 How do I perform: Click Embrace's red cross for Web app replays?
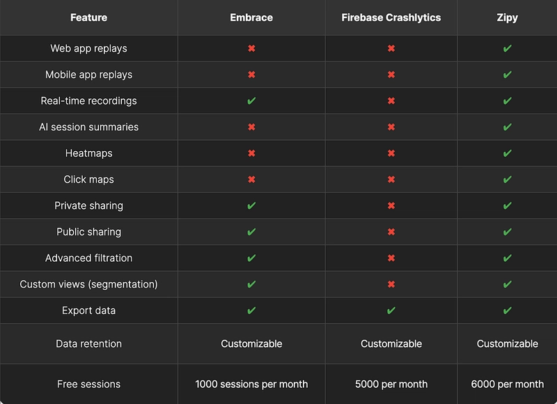(251, 48)
